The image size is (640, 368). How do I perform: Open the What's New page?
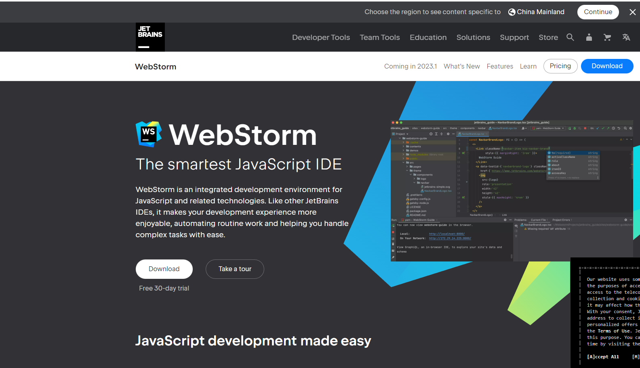[x=462, y=66]
